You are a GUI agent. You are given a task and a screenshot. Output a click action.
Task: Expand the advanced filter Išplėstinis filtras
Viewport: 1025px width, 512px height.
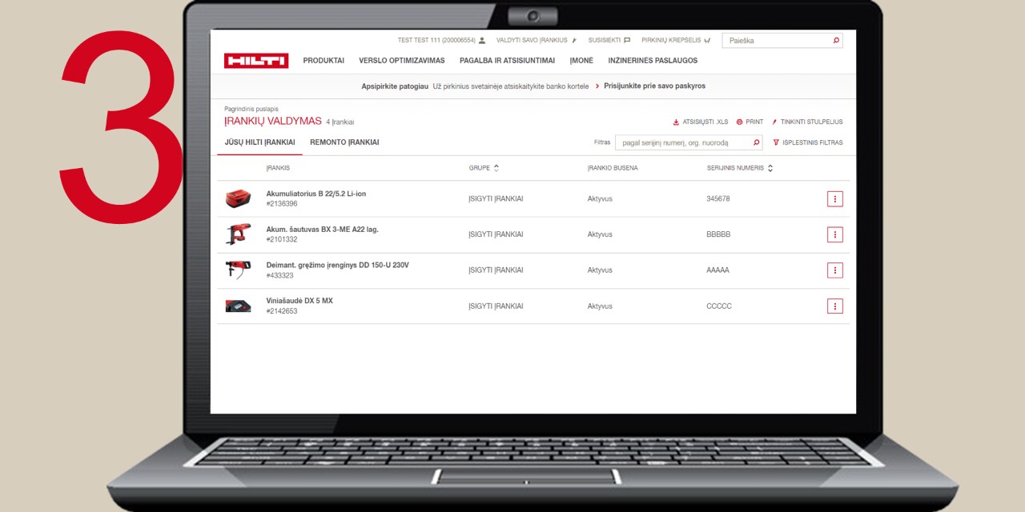coord(807,142)
